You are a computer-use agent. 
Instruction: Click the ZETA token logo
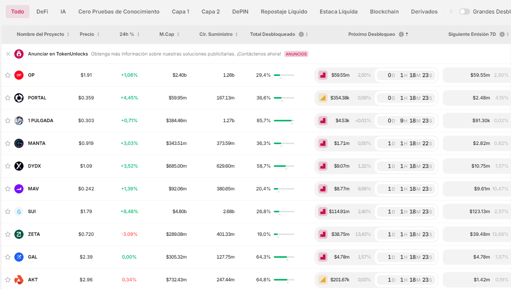click(x=19, y=234)
